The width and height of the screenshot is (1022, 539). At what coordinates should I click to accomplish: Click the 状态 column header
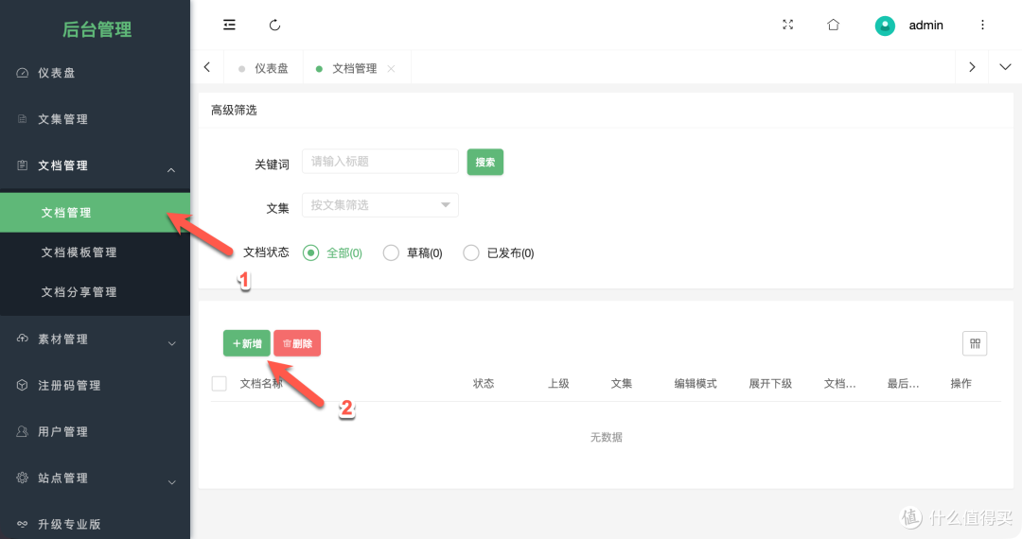point(483,383)
